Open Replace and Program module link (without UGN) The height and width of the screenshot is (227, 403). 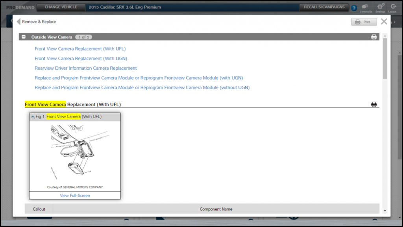(142, 87)
